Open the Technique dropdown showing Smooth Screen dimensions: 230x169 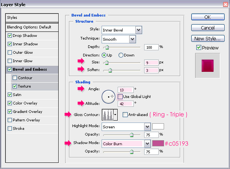[132, 39]
